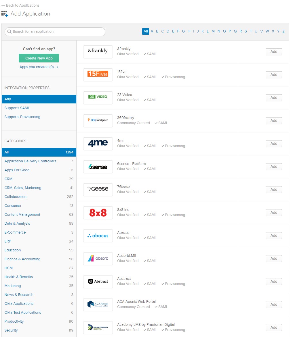Select the E-Commerce category

39,232
